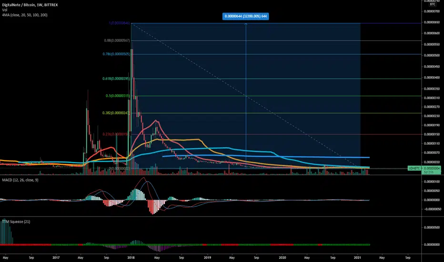Select Fibonacci level 0.382(0.00000243) label
The width and height of the screenshot is (444, 262).
116,113
